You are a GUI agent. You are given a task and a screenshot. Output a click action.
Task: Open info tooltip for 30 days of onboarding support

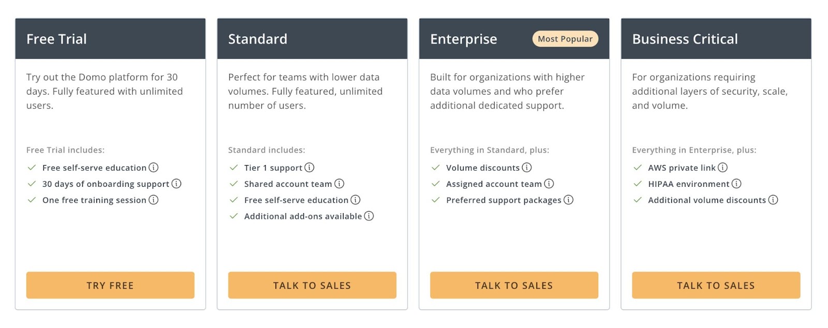click(176, 184)
